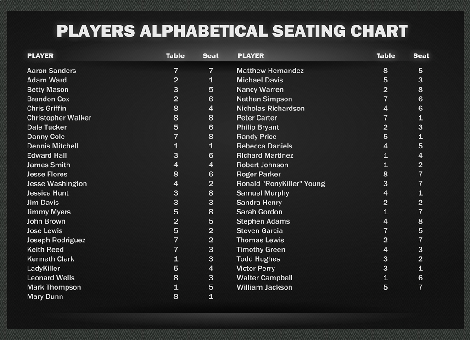Select Walter Campbell's name
This screenshot has width=470, height=340.
(264, 278)
